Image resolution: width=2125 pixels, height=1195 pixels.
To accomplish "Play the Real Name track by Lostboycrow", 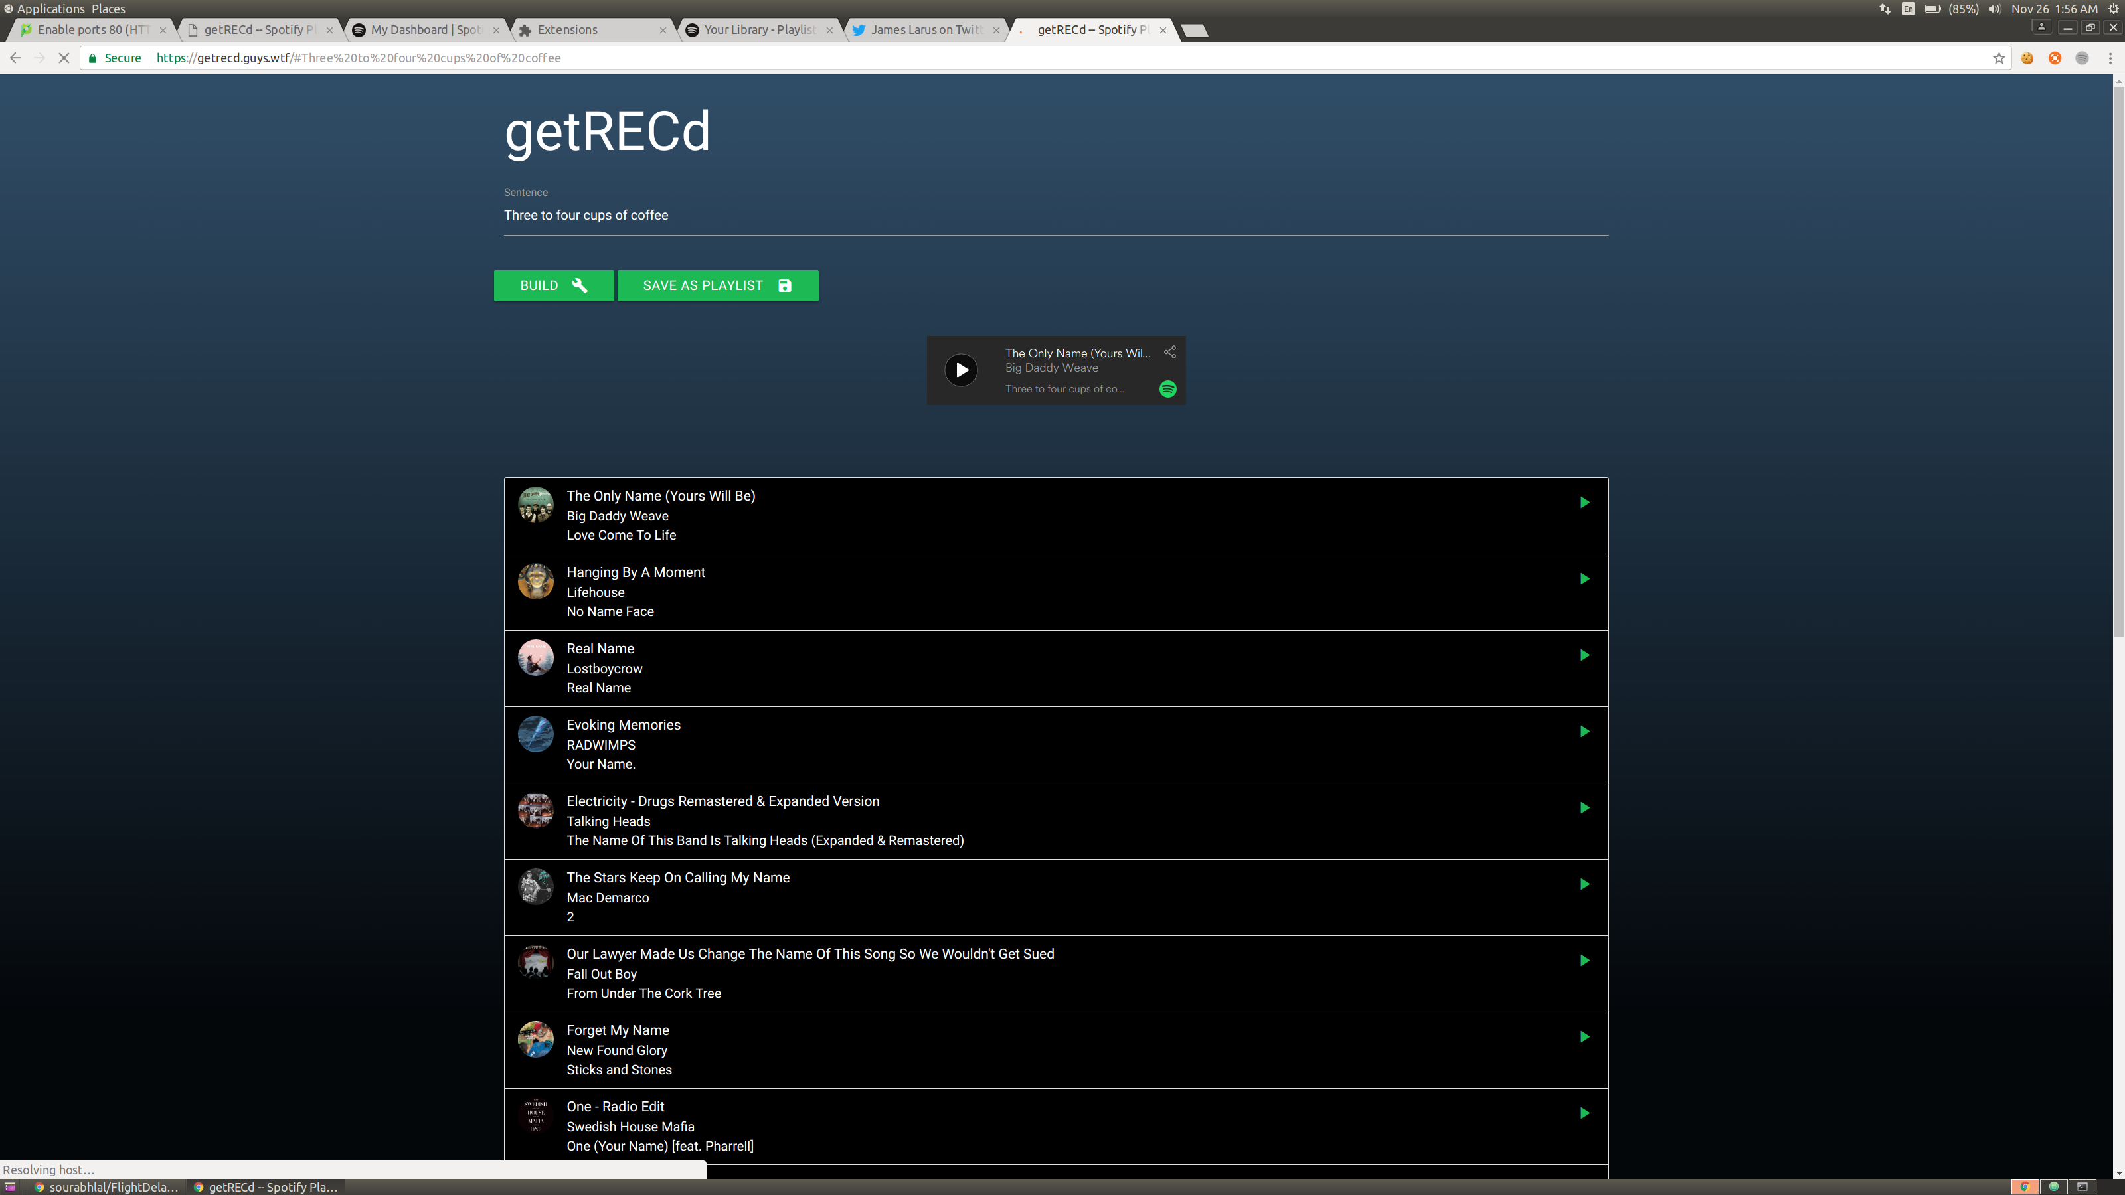I will click(1584, 656).
